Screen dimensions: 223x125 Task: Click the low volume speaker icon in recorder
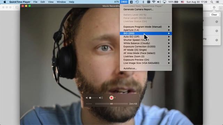[87, 98]
